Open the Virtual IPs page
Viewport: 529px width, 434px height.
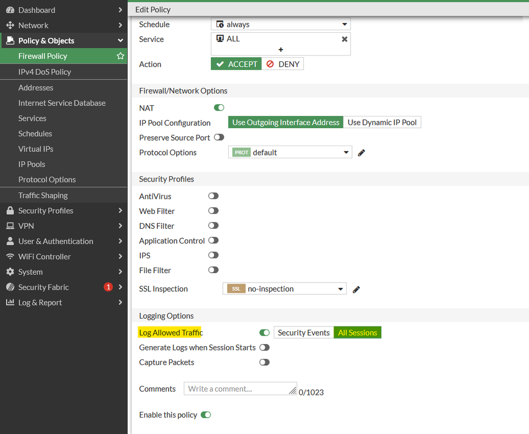click(64, 149)
